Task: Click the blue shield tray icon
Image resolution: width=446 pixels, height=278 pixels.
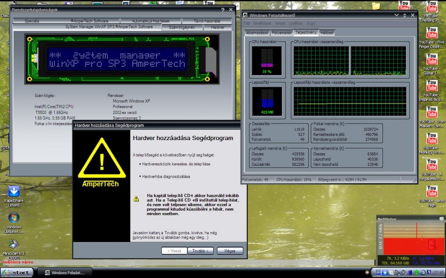Action: pyautogui.click(x=429, y=272)
